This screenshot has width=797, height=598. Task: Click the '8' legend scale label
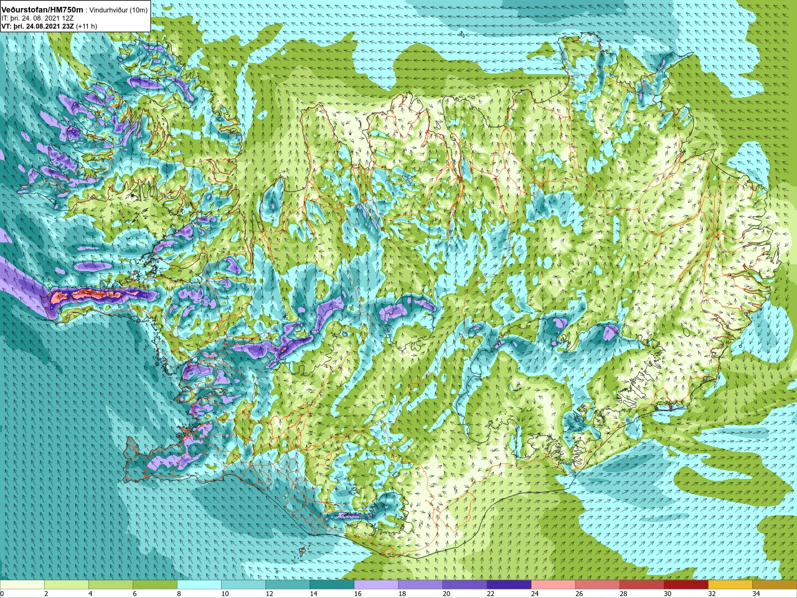[179, 594]
